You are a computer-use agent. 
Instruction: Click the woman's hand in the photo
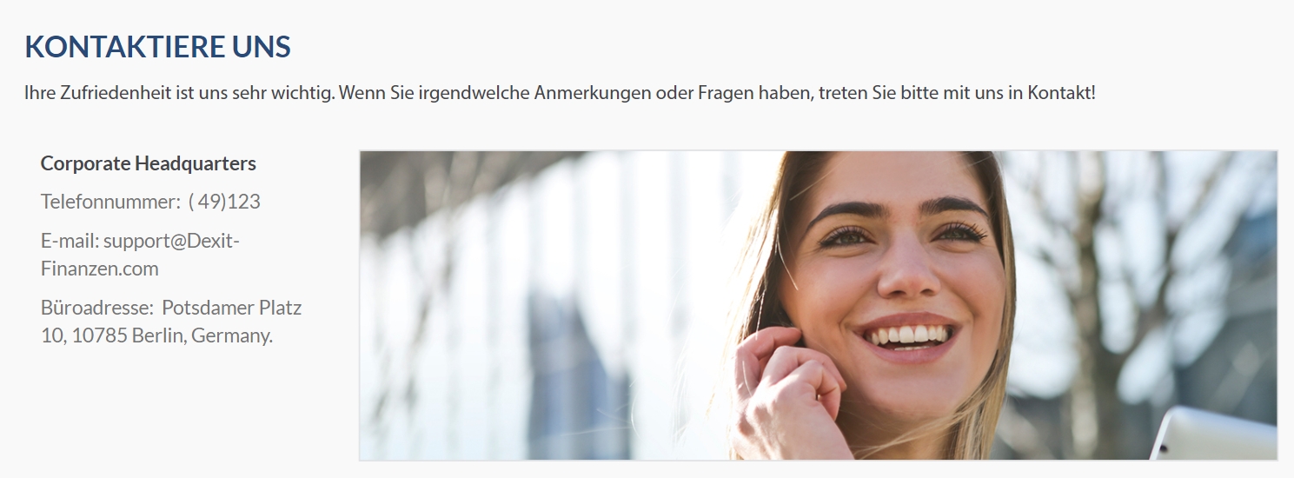tap(786, 391)
